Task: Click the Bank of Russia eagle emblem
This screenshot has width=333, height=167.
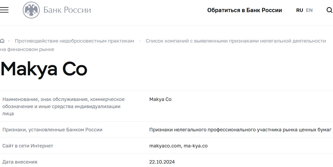Action: [31, 10]
